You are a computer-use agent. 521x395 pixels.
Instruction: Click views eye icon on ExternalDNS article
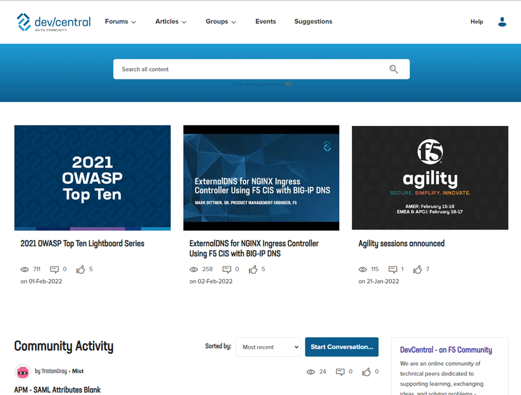(x=193, y=269)
